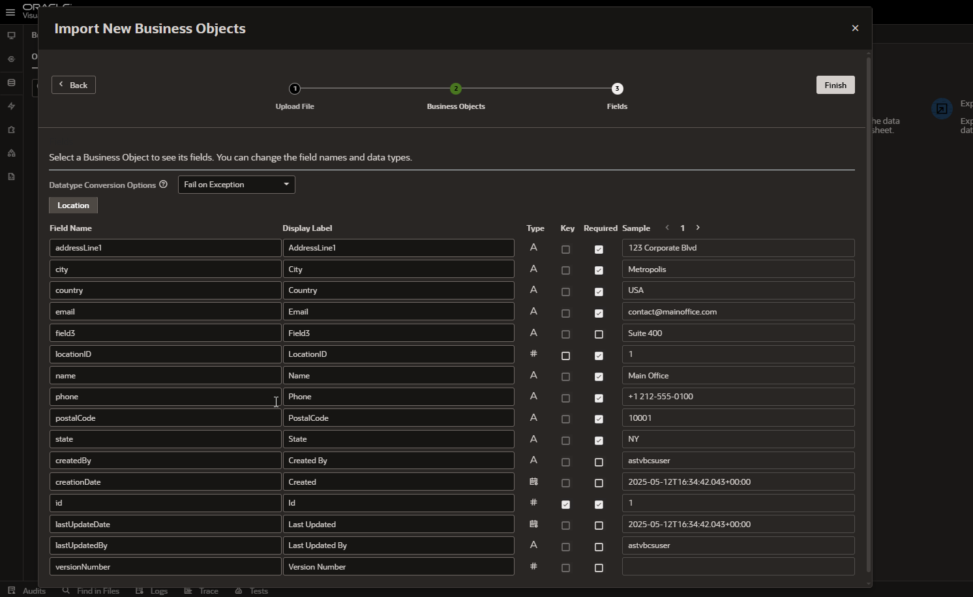This screenshot has height=597, width=973.
Task: Toggle Key checkbox for addressLine1
Action: (565, 249)
